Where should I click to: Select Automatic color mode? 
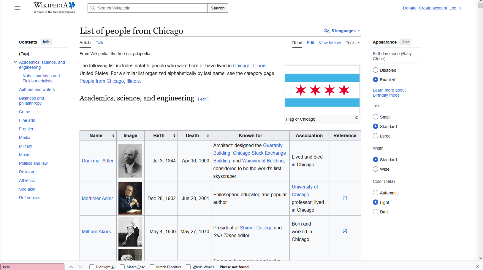(x=376, y=193)
